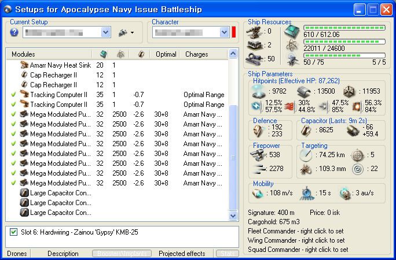Click the shield hitpoints icon showing 9782

pyautogui.click(x=259, y=91)
